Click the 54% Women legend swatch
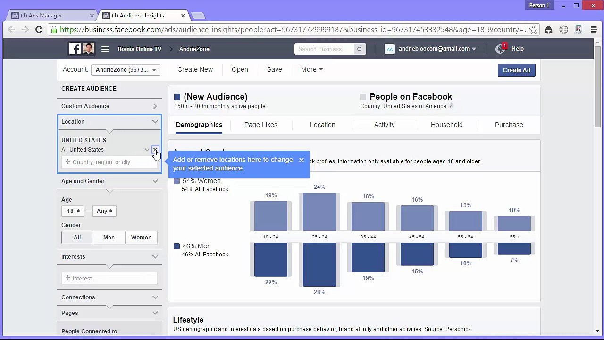 177,181
